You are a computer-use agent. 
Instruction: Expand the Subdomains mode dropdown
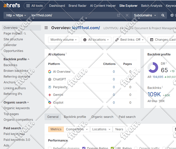point(145,15)
